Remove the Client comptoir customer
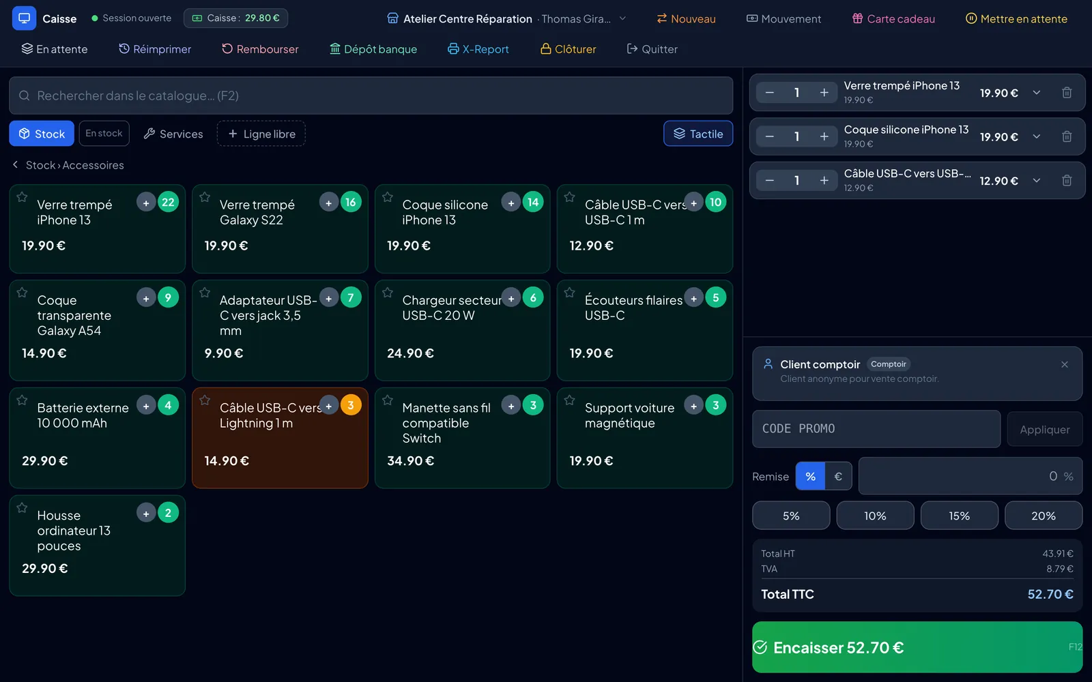This screenshot has width=1092, height=682. click(1065, 365)
